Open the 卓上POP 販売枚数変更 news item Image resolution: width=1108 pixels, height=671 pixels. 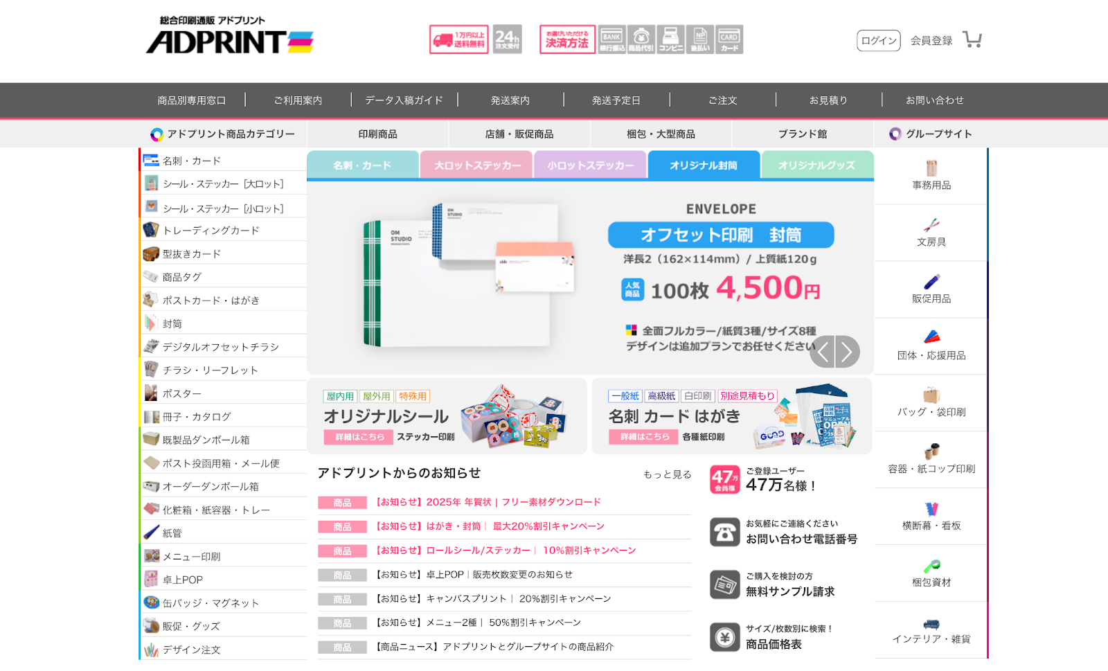(x=474, y=575)
